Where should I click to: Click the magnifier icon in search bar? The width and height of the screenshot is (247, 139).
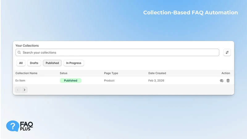(19, 53)
